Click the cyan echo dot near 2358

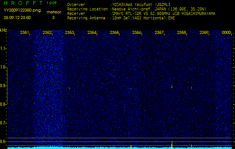tap(191, 88)
